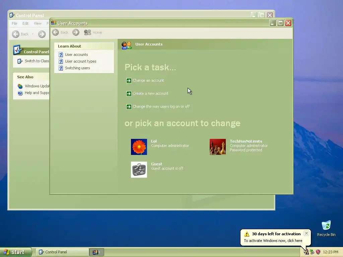Click the taskbar clock showing 12:23 PM
The image size is (343, 257).
point(331,252)
